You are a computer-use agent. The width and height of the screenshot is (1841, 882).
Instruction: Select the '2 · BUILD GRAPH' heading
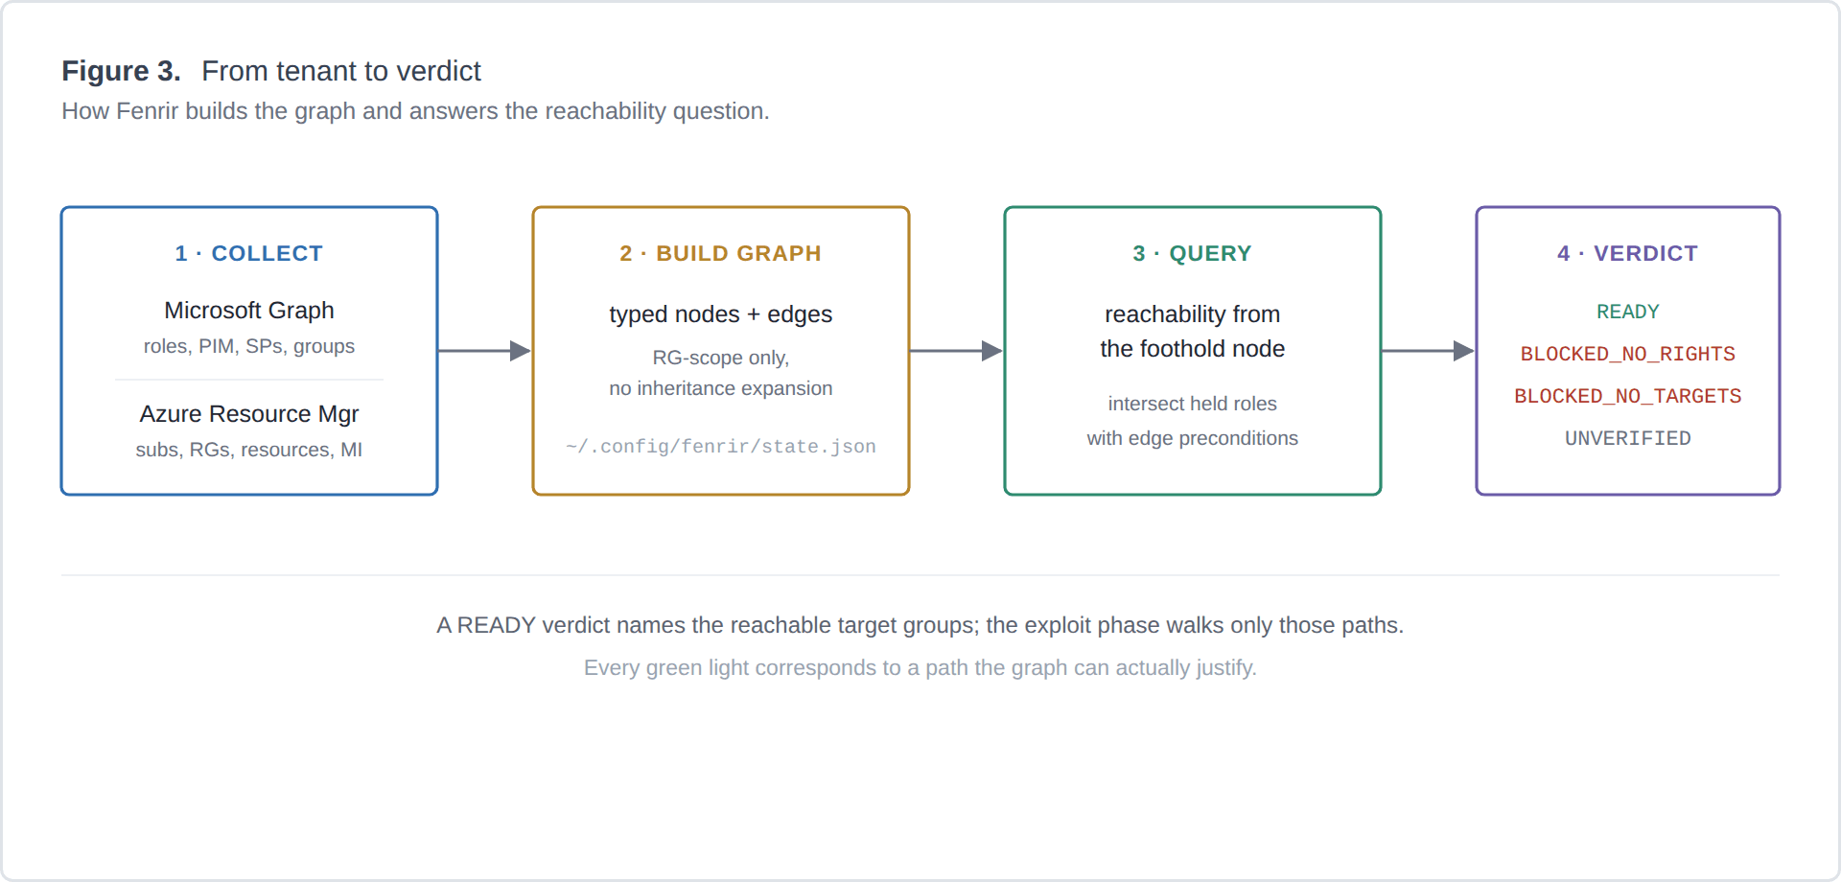pos(721,253)
